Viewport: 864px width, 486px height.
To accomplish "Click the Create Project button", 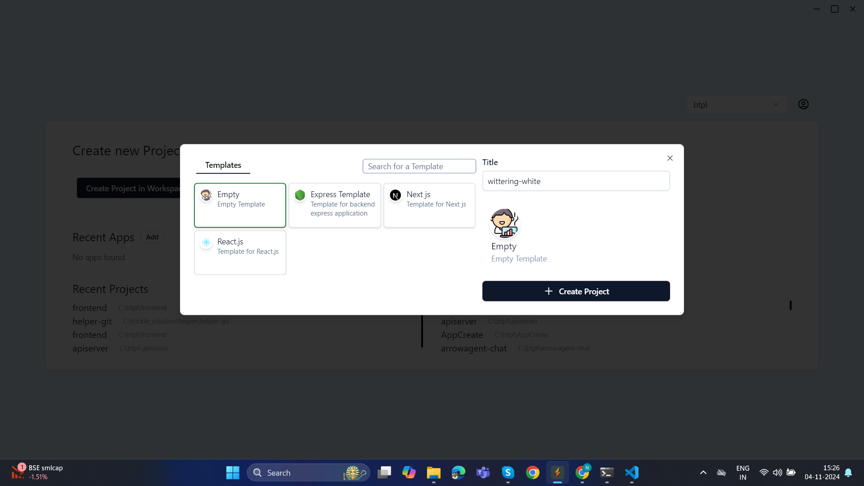I will coord(576,291).
